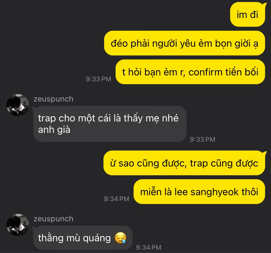Select the 'ừ sao cũng được' yellow bubble
The image size is (271, 253).
pyautogui.click(x=184, y=163)
